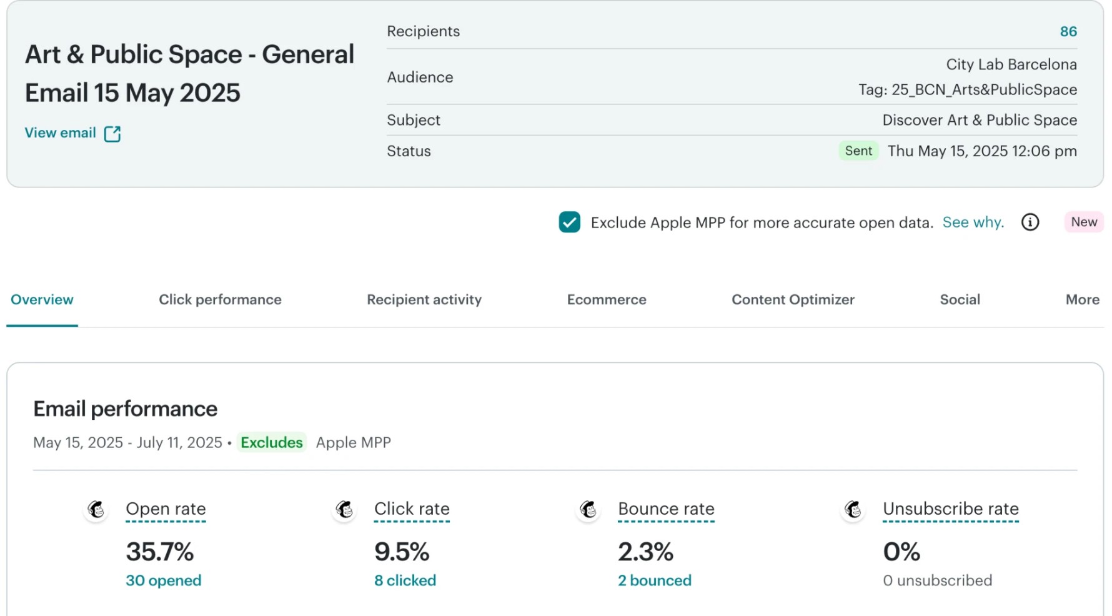Open the See why link
1112x616 pixels.
coord(973,222)
